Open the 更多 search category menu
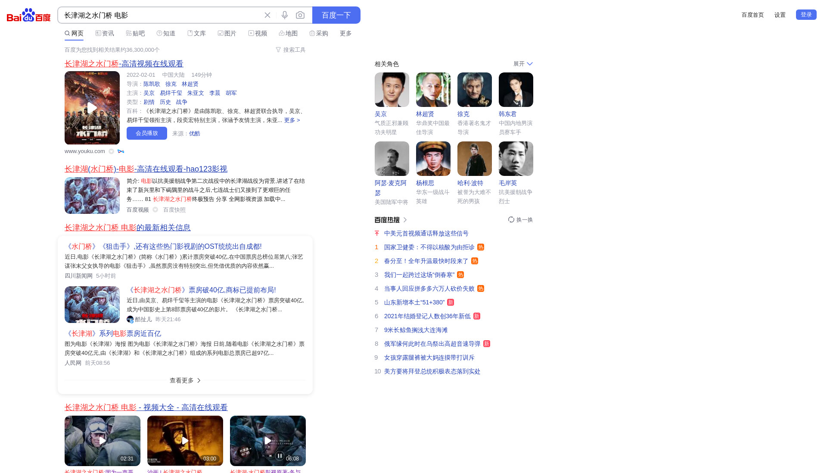Screen dimensions: 827x473 (346, 34)
